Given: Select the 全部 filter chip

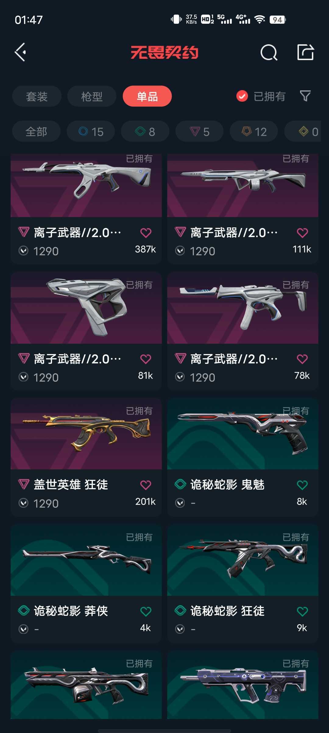Looking at the screenshot, I should (36, 132).
